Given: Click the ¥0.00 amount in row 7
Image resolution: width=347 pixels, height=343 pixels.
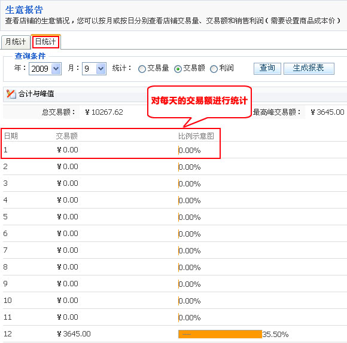Looking at the screenshot, I should pos(68,250).
